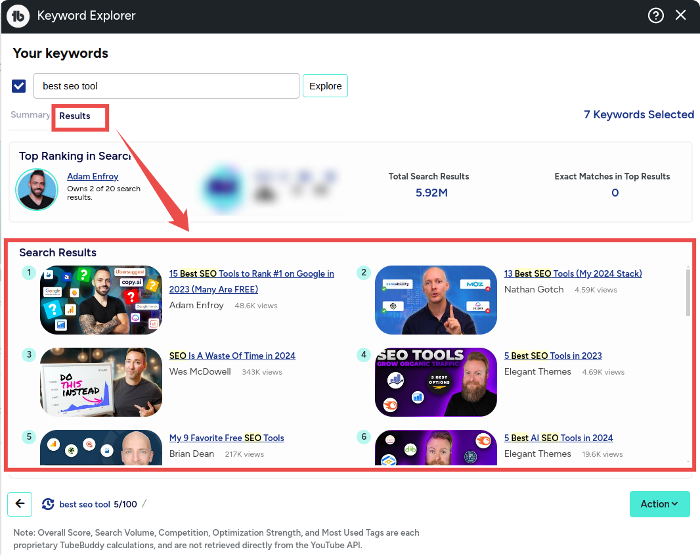This screenshot has width=700, height=560.
Task: Click '343K views' text
Action: tap(262, 372)
